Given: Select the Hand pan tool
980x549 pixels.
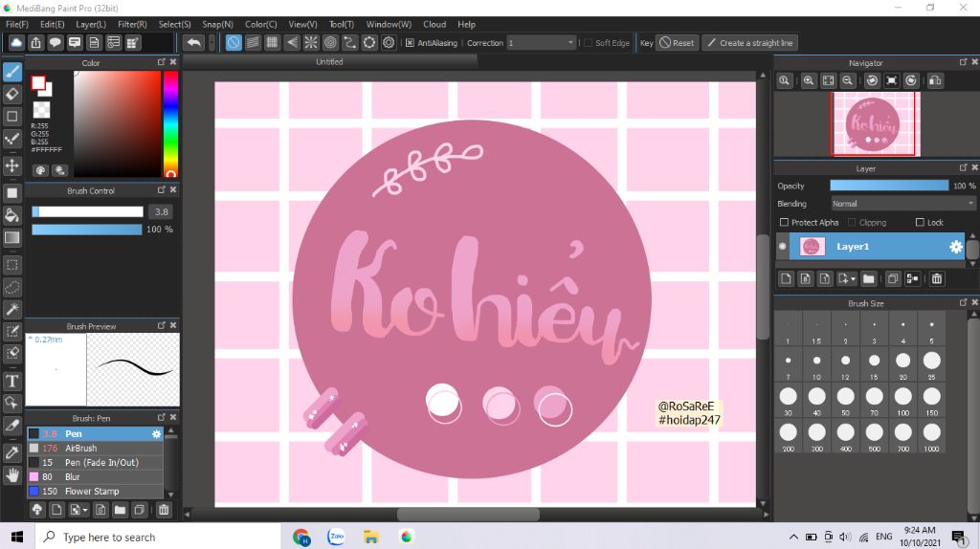Looking at the screenshot, I should pyautogui.click(x=11, y=475).
